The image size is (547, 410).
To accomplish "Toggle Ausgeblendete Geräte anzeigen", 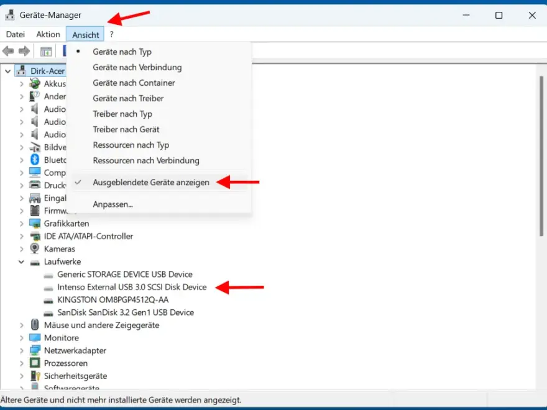I will coord(152,182).
